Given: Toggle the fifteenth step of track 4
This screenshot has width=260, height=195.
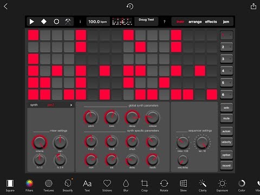Looking at the screenshot, I should [x=200, y=71].
